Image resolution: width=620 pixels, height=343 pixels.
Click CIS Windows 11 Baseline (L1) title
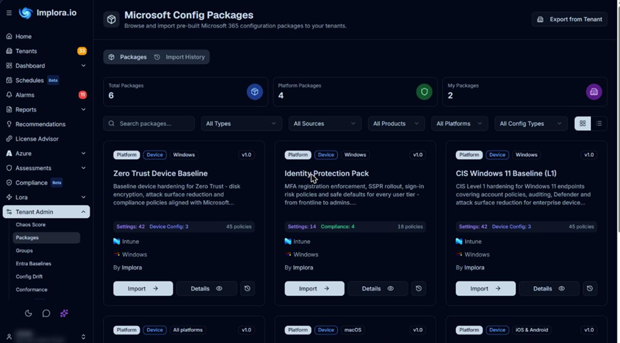click(506, 173)
